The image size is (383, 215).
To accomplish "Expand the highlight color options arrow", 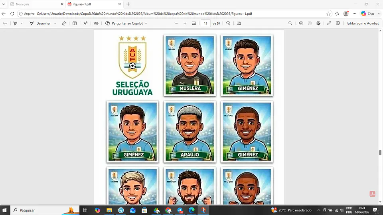I will [x=22, y=23].
